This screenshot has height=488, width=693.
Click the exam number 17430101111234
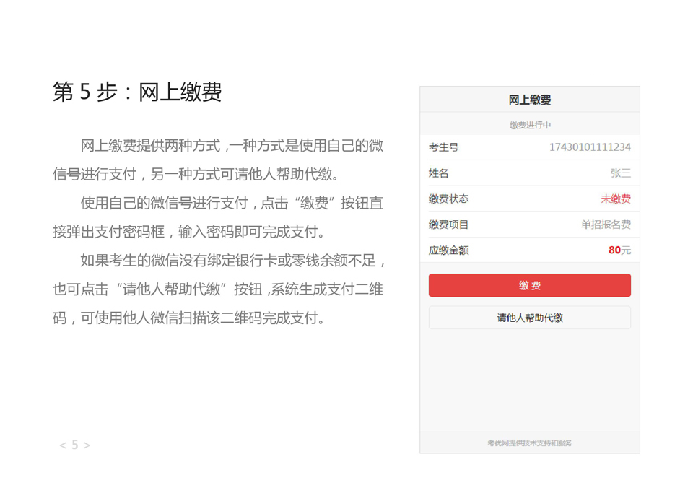coord(589,147)
